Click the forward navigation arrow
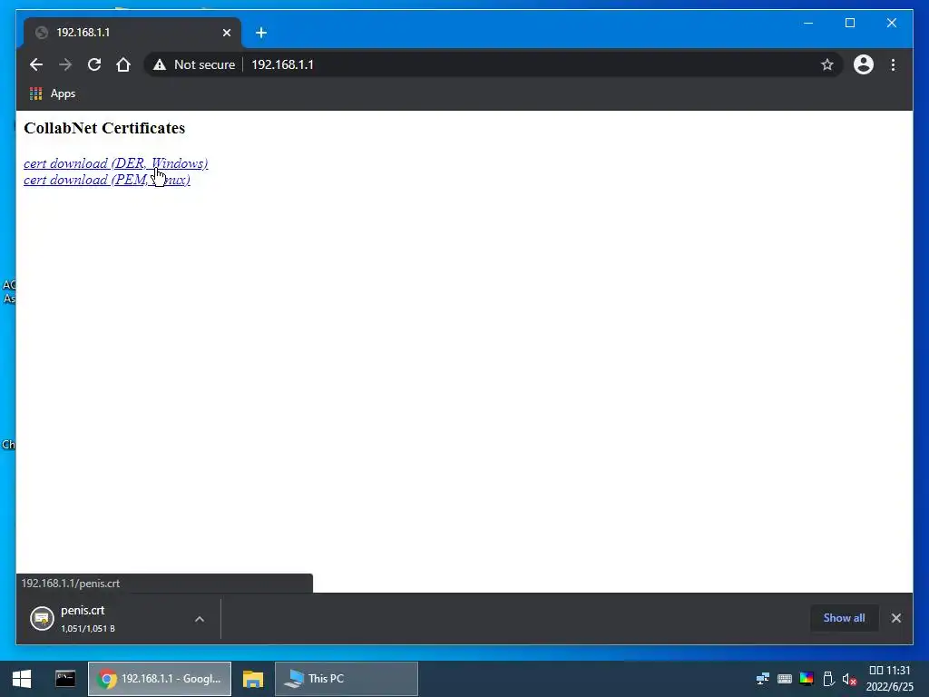The image size is (929, 697). 65,64
